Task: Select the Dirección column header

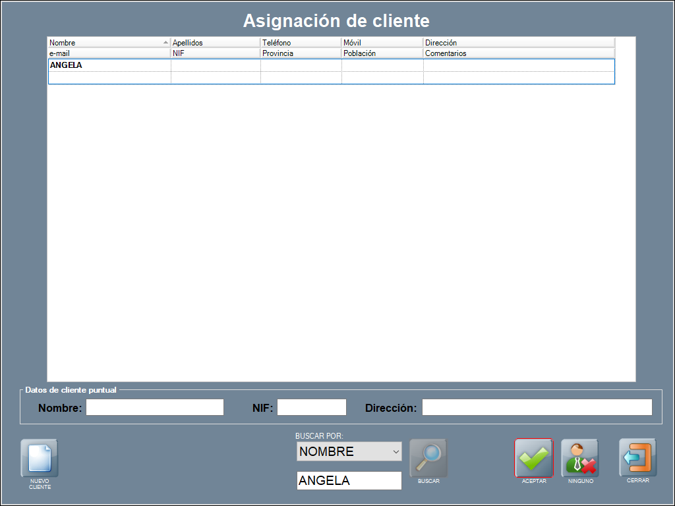Action: 519,43
